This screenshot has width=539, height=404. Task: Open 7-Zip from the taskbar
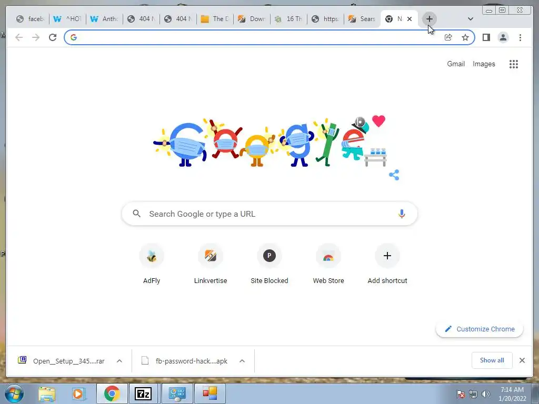coord(143,393)
